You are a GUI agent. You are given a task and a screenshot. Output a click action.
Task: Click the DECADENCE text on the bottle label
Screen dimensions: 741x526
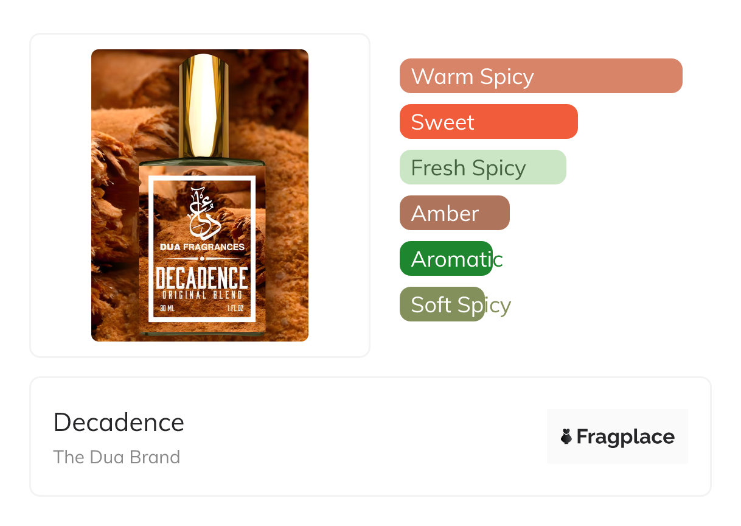coord(201,279)
